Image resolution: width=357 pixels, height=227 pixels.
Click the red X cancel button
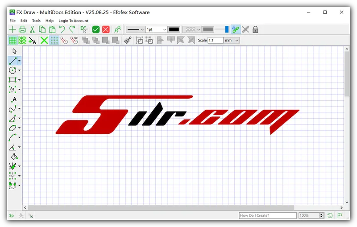coord(106,29)
